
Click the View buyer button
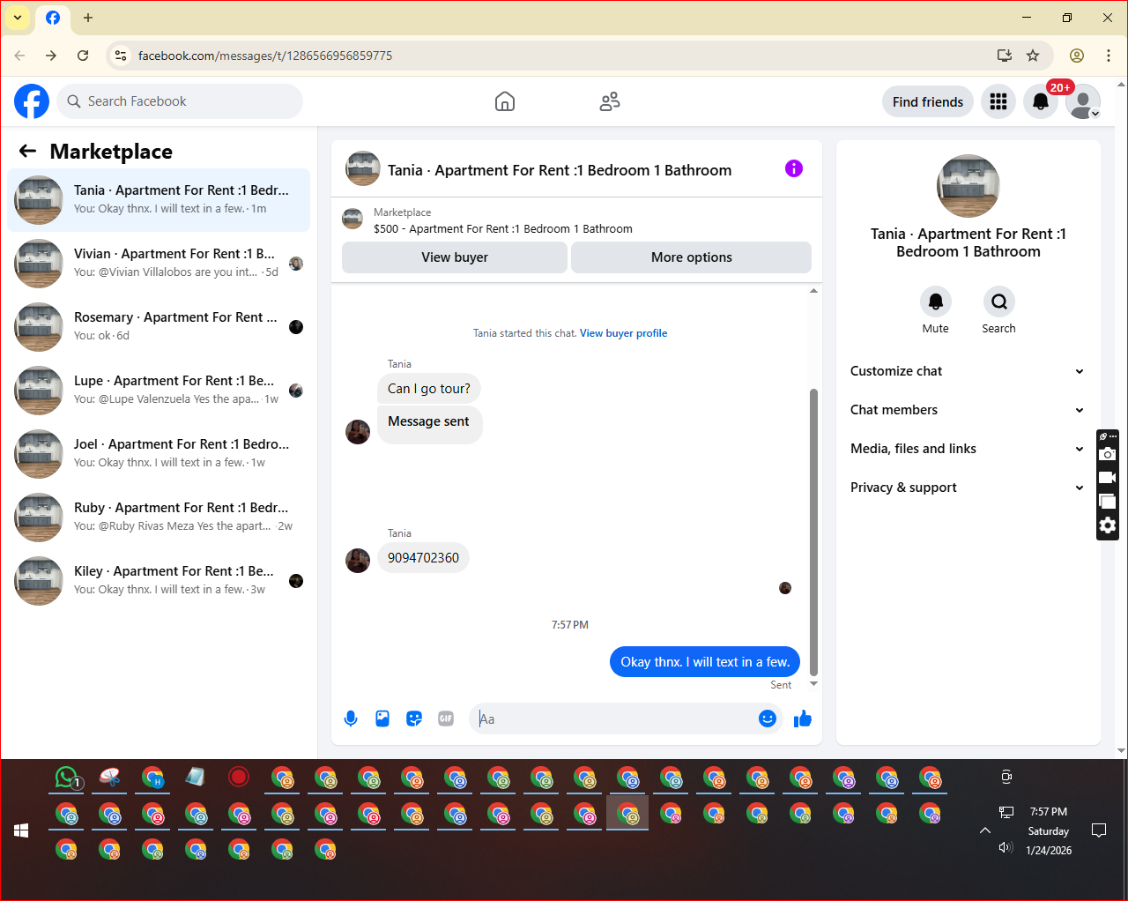click(455, 257)
